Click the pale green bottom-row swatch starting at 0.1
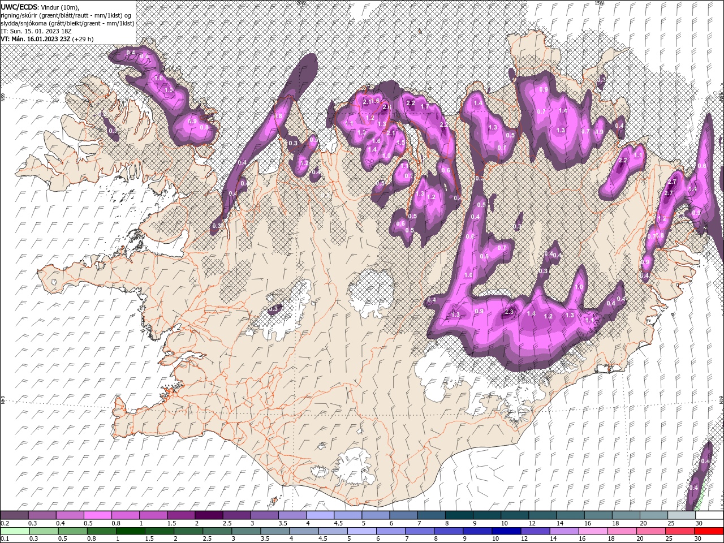The image size is (724, 543). [15, 531]
